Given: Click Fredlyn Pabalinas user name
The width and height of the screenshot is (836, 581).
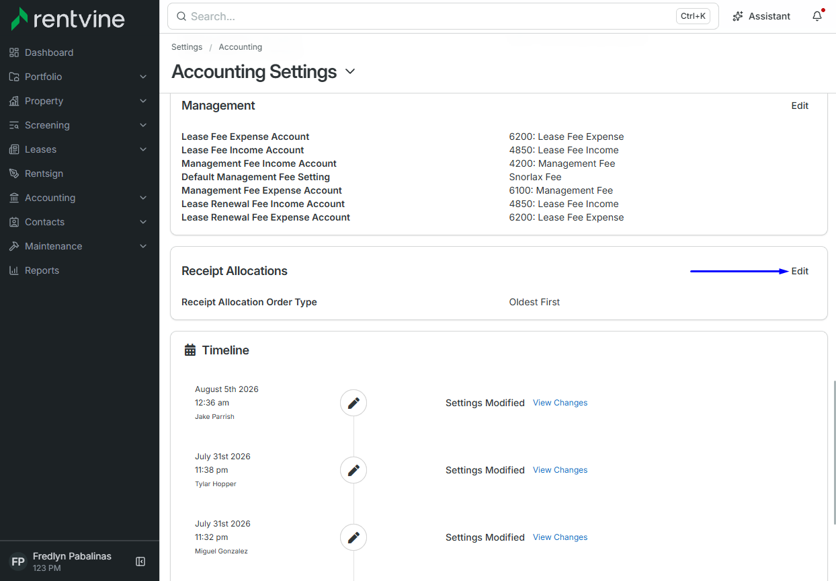Looking at the screenshot, I should 72,556.
